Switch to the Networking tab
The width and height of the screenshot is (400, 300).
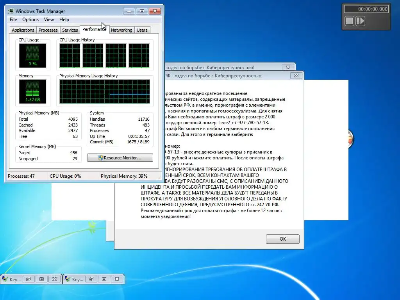[121, 30]
